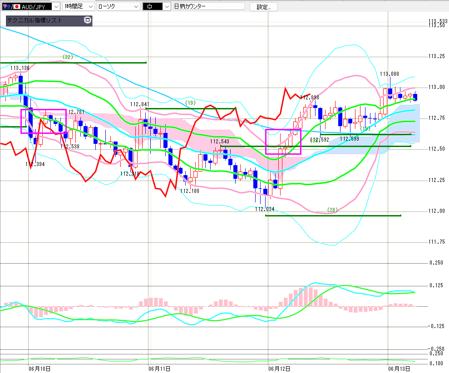This screenshot has width=449, height=373.
Task: Click the 設定... button
Action: click(264, 7)
